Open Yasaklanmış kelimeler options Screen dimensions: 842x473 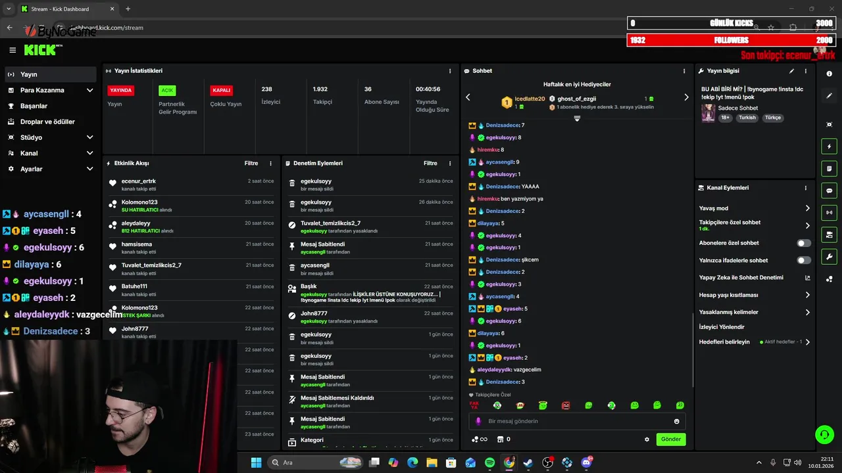click(755, 312)
